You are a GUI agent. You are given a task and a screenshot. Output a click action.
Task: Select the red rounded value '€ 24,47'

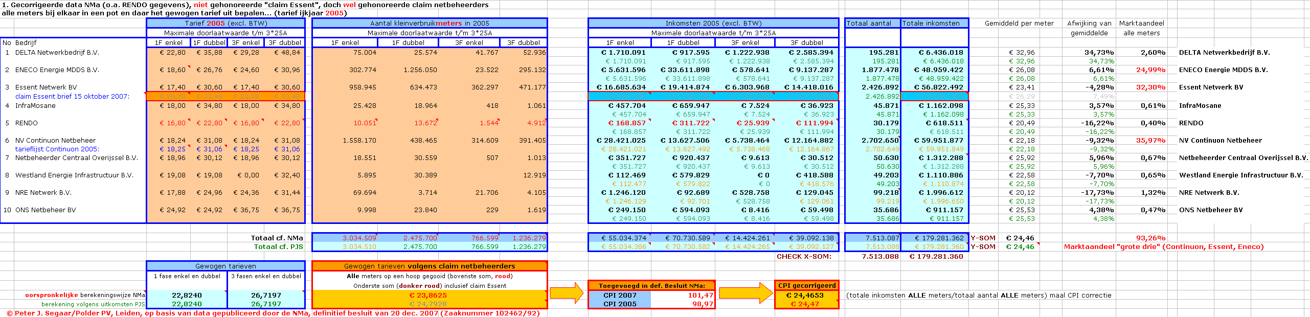(x=805, y=304)
